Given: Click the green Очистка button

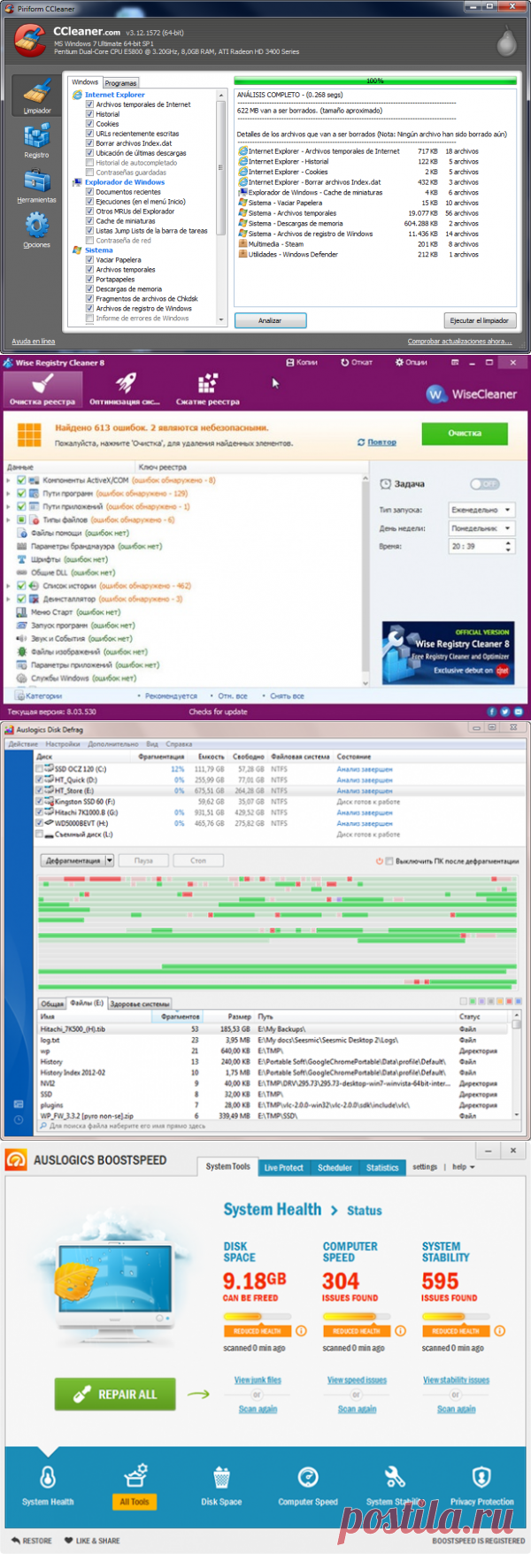Looking at the screenshot, I should 465,433.
